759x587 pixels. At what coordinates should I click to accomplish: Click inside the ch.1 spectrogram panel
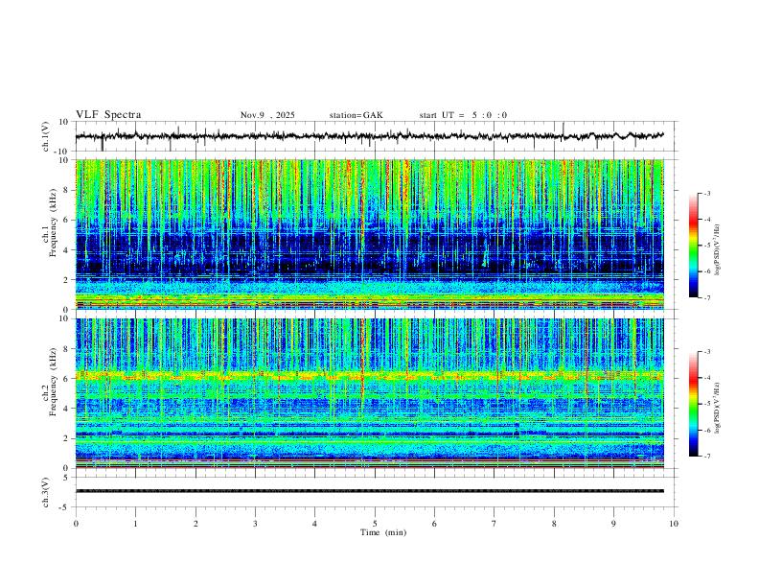[x=369, y=234]
